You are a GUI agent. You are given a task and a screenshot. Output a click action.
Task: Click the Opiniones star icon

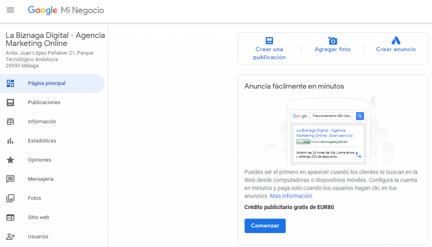[x=10, y=160]
